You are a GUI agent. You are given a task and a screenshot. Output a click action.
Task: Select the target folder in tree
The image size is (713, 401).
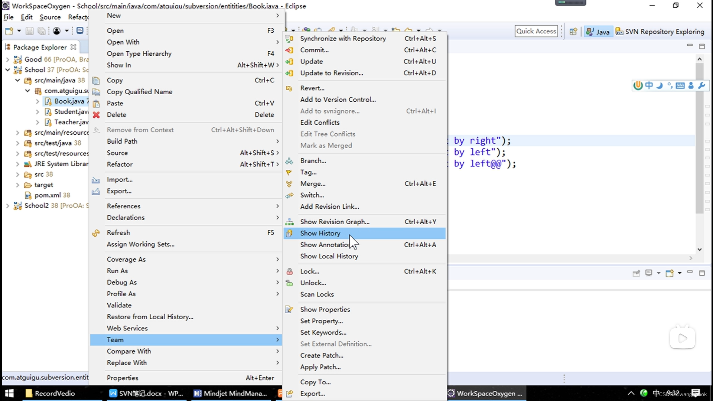coord(39,185)
